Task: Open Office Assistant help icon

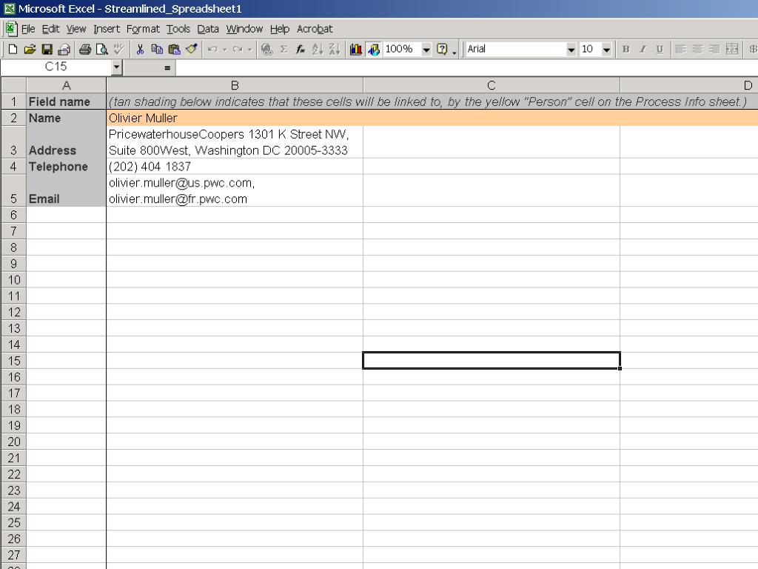Action: pyautogui.click(x=442, y=49)
